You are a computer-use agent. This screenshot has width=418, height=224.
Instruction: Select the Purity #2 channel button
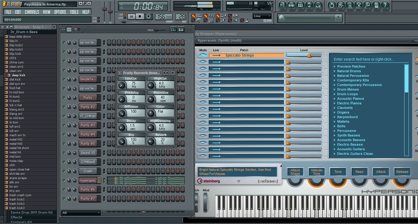tap(88, 107)
